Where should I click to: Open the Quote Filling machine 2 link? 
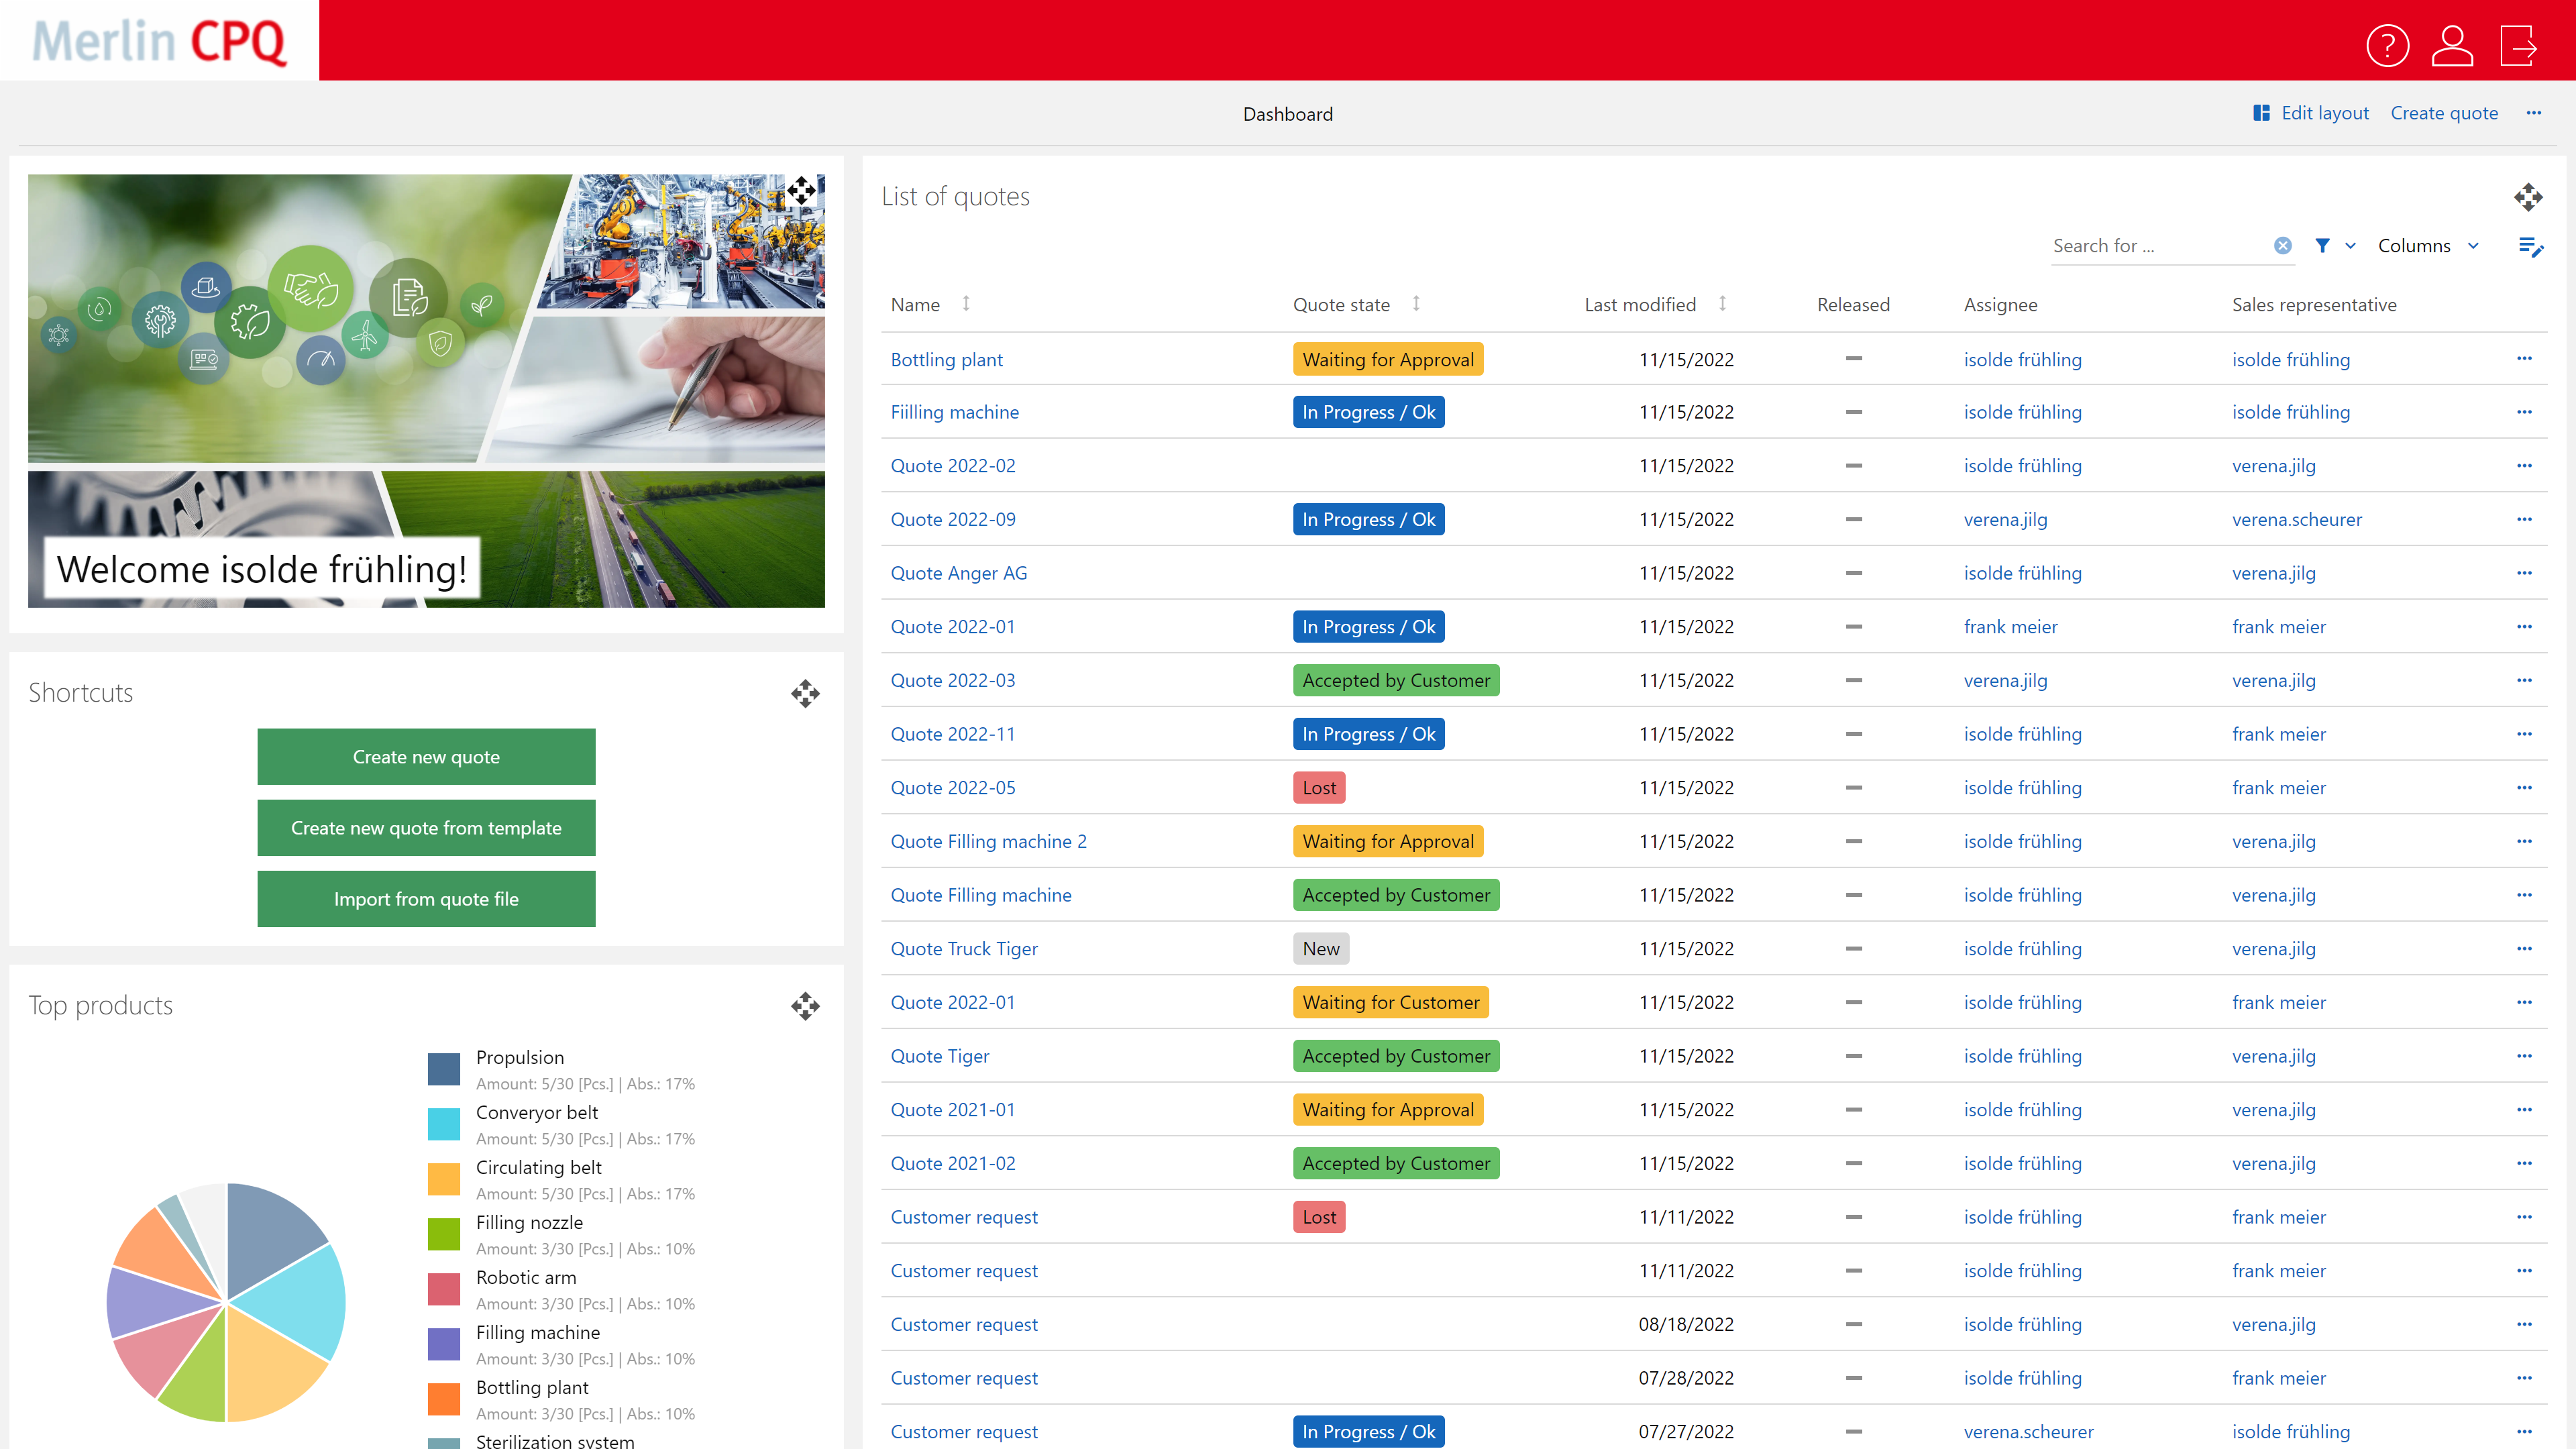(x=989, y=841)
